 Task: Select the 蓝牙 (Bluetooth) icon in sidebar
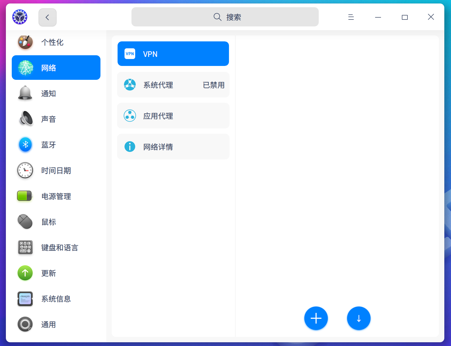[x=25, y=145]
